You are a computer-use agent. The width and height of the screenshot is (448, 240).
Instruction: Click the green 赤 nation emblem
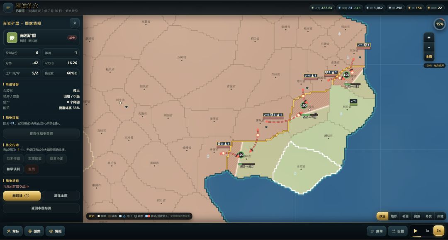(12, 38)
